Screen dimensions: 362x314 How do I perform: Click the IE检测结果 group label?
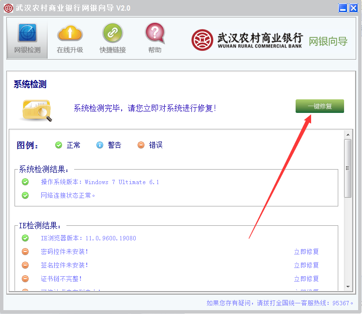click(40, 226)
